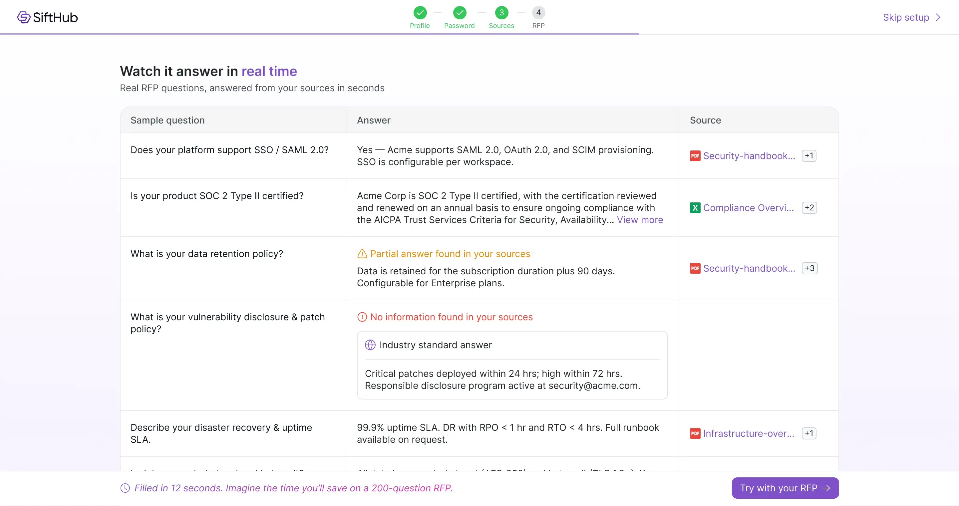Click the PDF icon beside Infrastructure-over source
This screenshot has width=959, height=506.
pyautogui.click(x=695, y=433)
